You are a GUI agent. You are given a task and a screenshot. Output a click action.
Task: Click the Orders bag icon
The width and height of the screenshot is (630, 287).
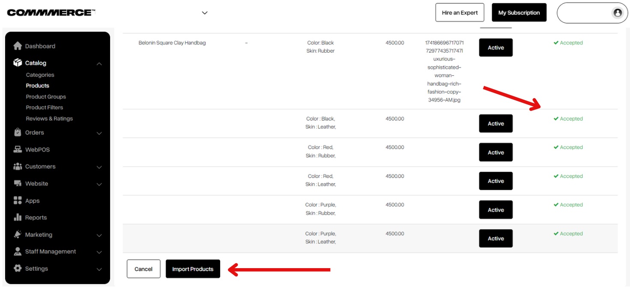(18, 132)
